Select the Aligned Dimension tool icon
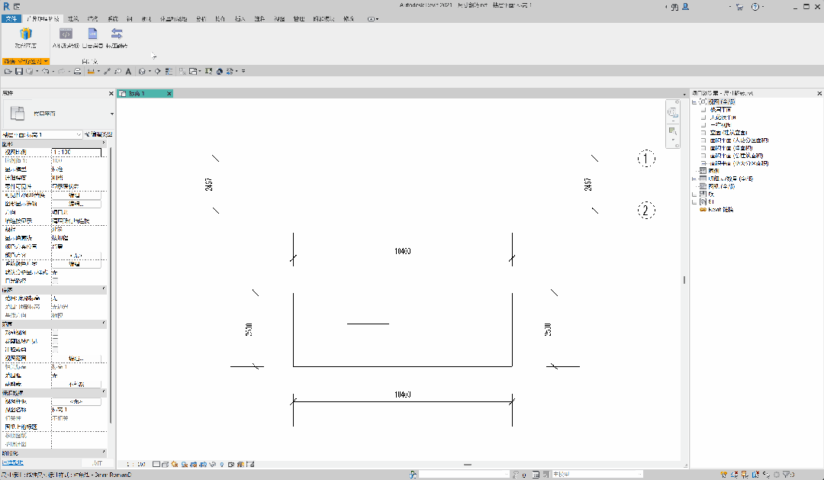This screenshot has height=480, width=824. tap(108, 72)
